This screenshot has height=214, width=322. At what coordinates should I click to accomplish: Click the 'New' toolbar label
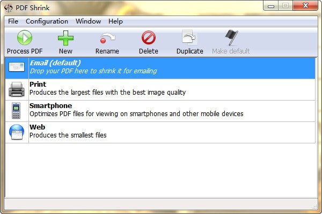click(65, 51)
